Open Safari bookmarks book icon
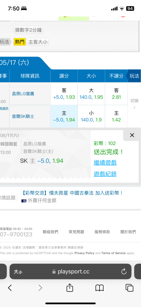Viewport: 141px width, 307px height. pyautogui.click(x=99, y=288)
